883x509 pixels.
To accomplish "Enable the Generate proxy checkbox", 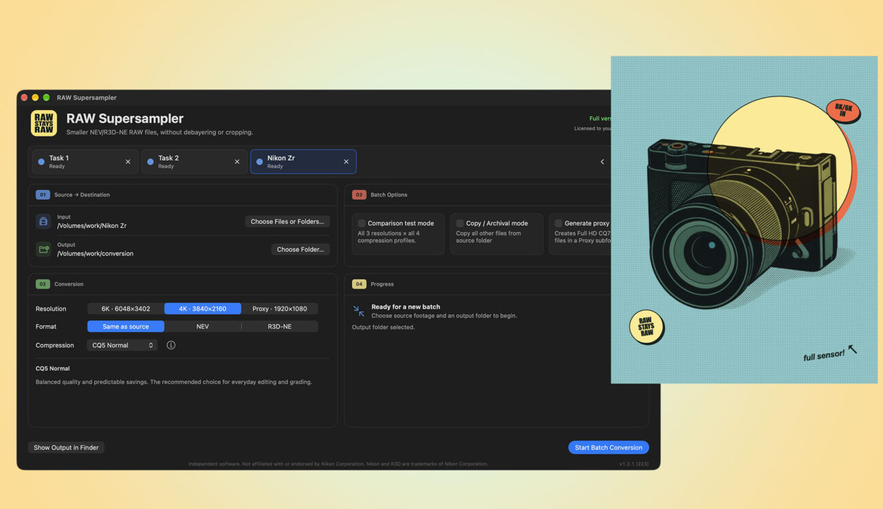I will point(558,223).
